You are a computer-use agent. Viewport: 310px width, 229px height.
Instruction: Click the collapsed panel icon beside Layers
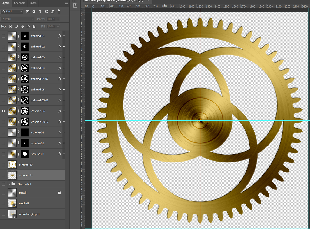pyautogui.click(x=75, y=5)
